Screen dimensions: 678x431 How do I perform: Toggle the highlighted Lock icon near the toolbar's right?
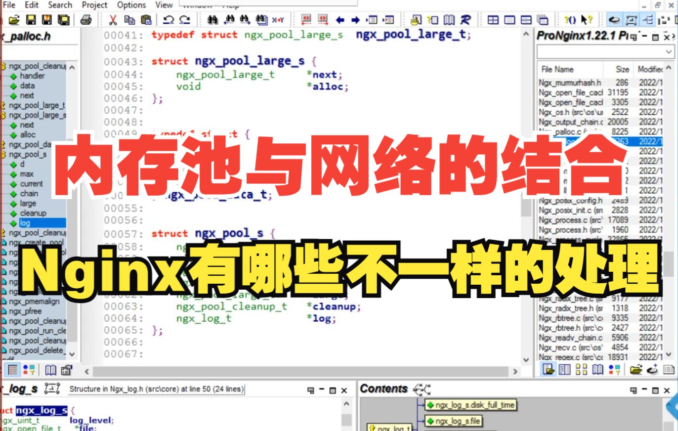[614, 20]
